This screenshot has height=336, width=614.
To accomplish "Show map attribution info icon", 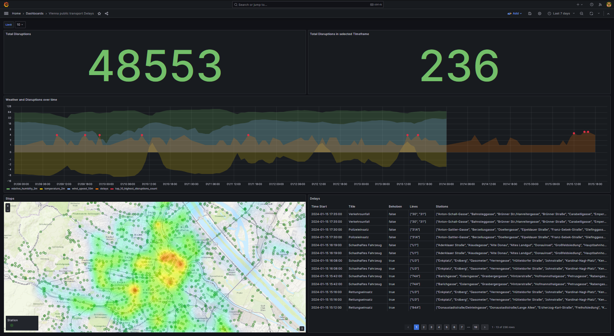I will click(x=302, y=328).
